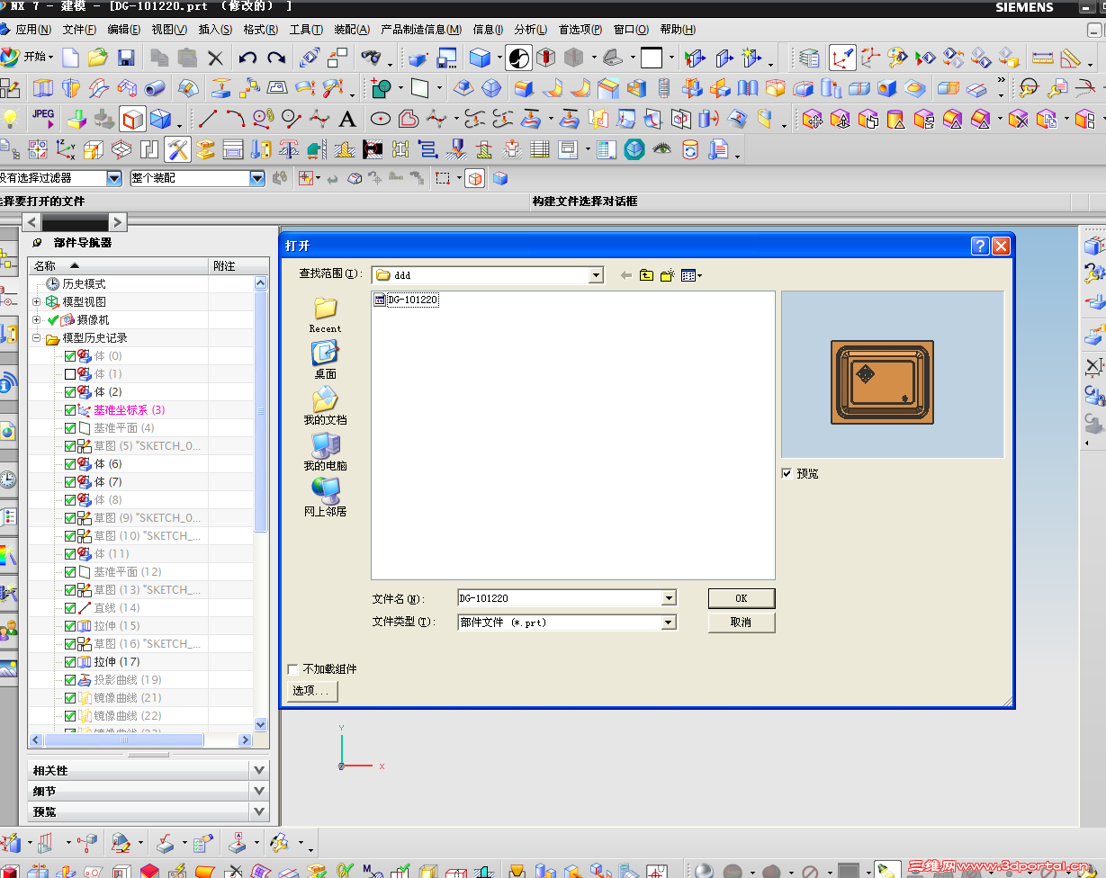Open the 文件类型 file type dropdown

(x=668, y=623)
